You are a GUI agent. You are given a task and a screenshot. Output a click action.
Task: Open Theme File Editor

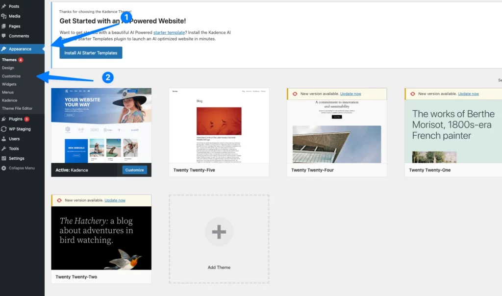click(17, 108)
